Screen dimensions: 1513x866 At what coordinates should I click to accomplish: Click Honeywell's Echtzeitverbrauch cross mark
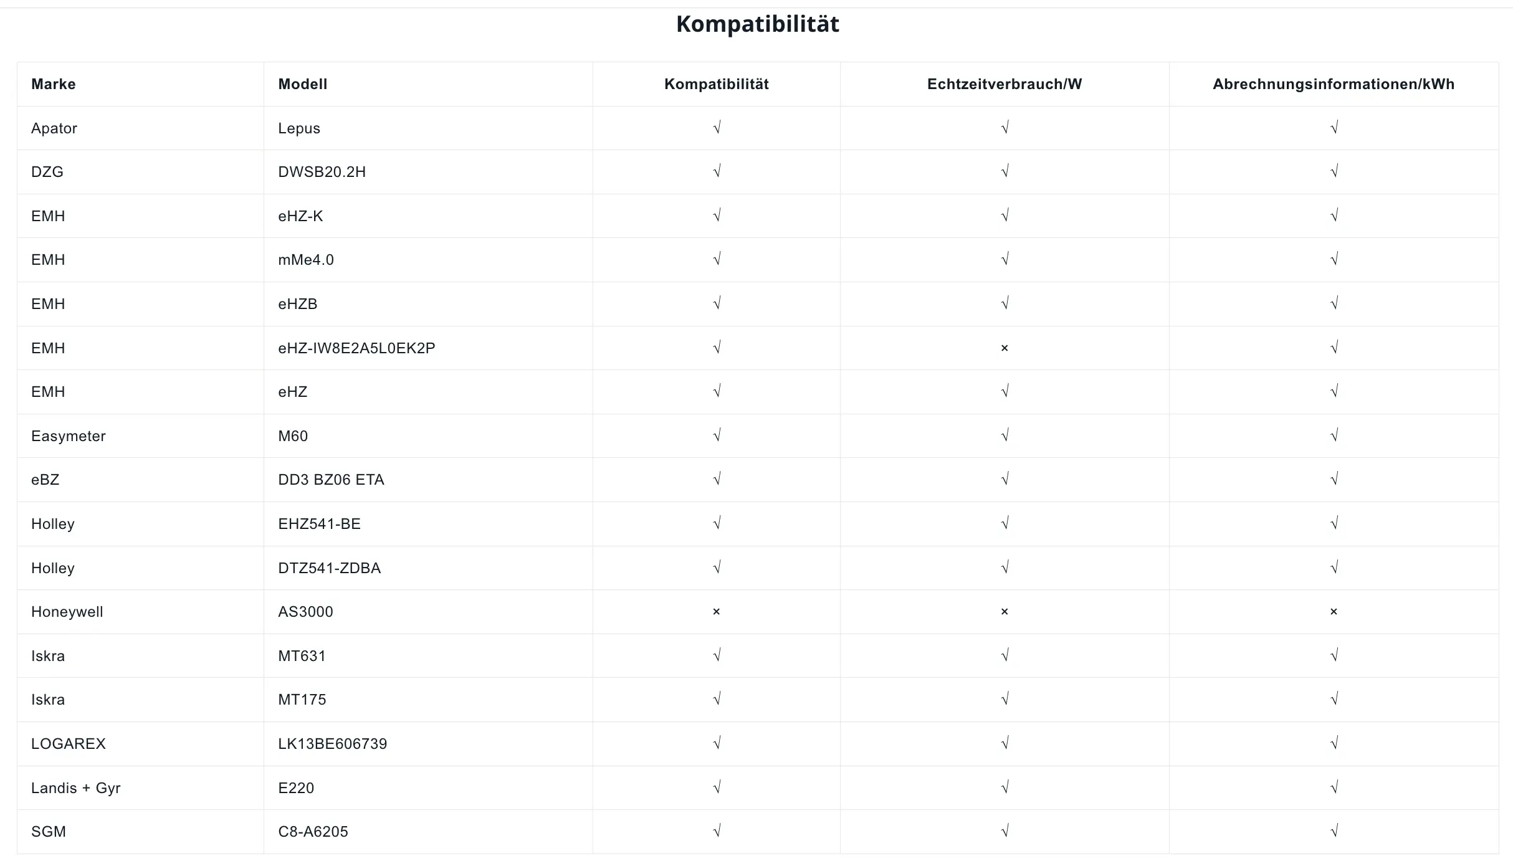coord(1004,612)
